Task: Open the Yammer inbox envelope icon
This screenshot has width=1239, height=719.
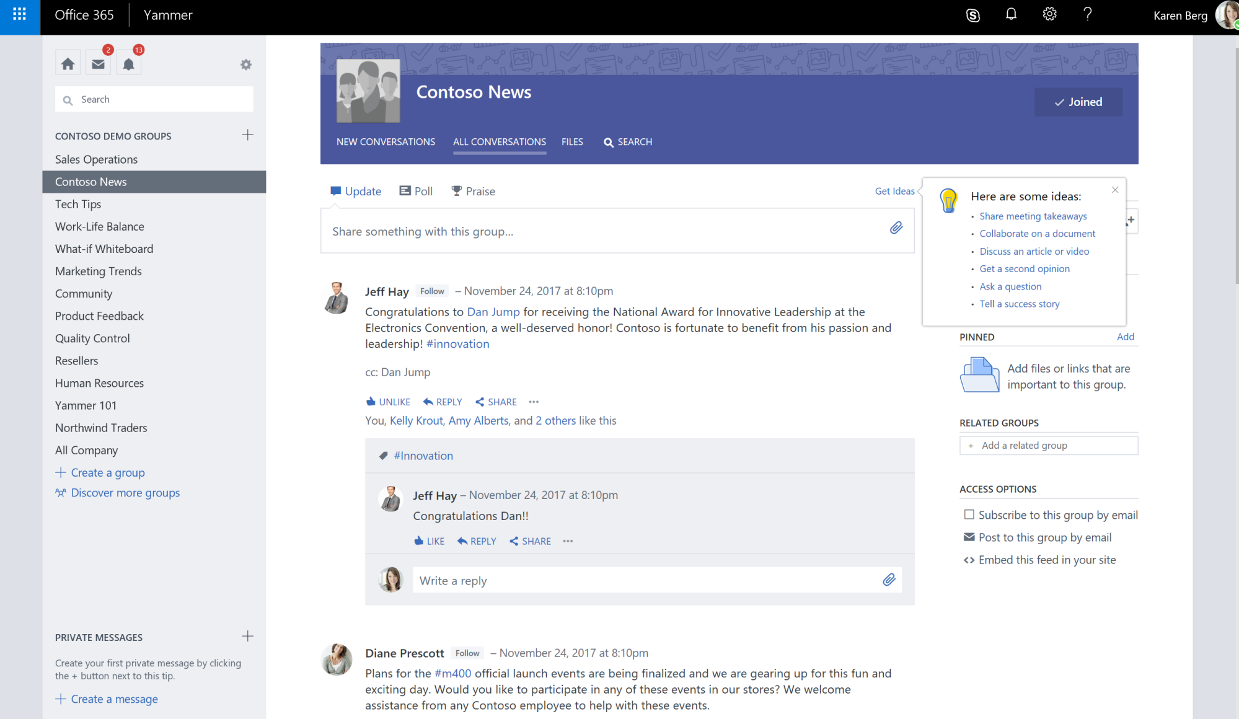Action: [98, 64]
